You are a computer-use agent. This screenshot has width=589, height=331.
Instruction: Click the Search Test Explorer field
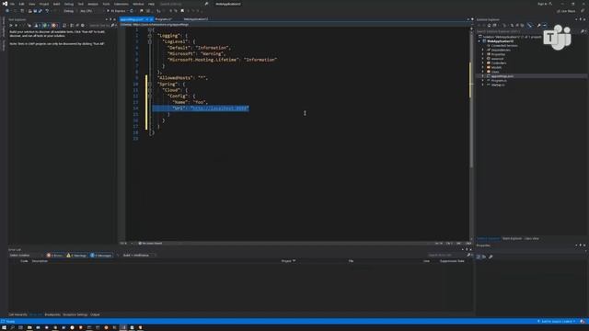[99, 25]
